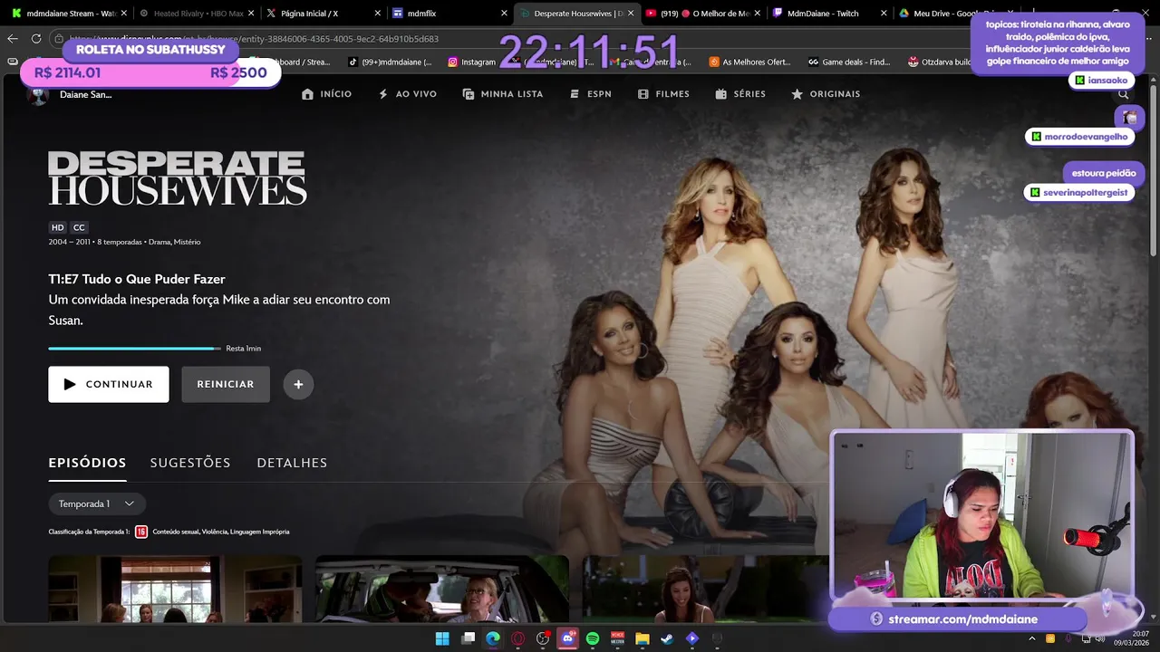Viewport: 1160px width, 652px height.
Task: Open the Otzdarva build bookmark
Action: 940,62
